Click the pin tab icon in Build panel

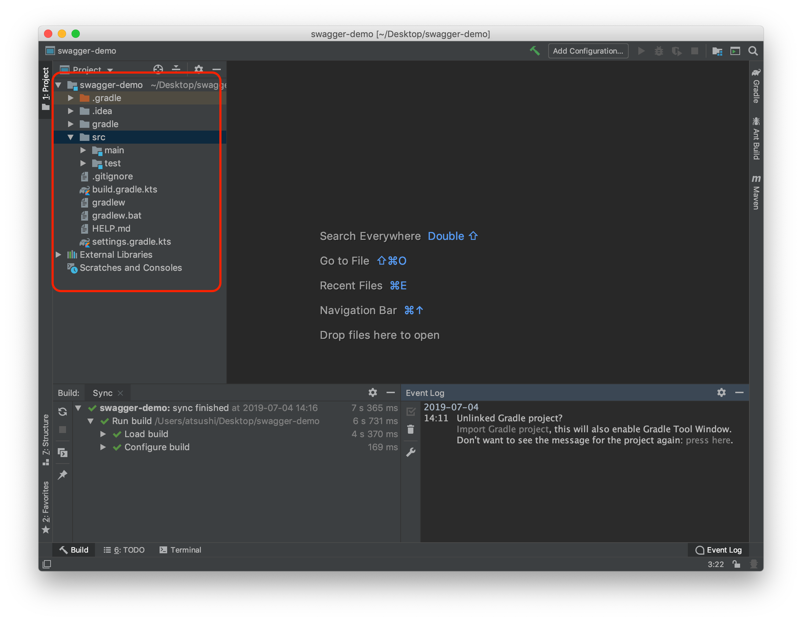pyautogui.click(x=63, y=475)
